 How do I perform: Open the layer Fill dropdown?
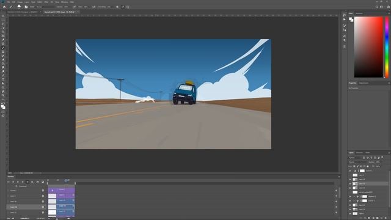coord(378,166)
